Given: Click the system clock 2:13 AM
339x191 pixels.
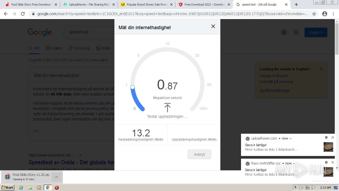Looking at the screenshot, I should click(x=325, y=188).
